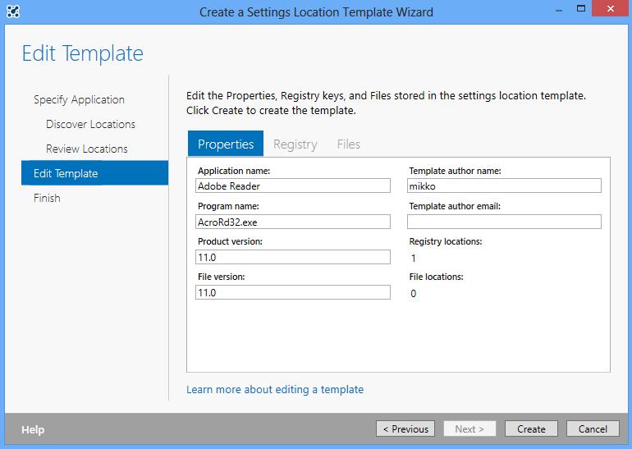
Task: Open Review Locations step
Action: click(x=87, y=149)
